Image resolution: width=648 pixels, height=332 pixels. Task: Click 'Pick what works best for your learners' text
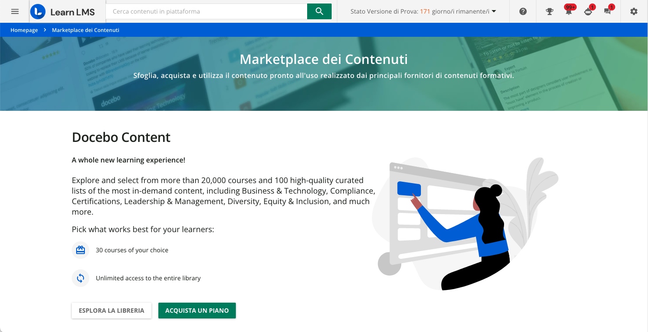143,230
